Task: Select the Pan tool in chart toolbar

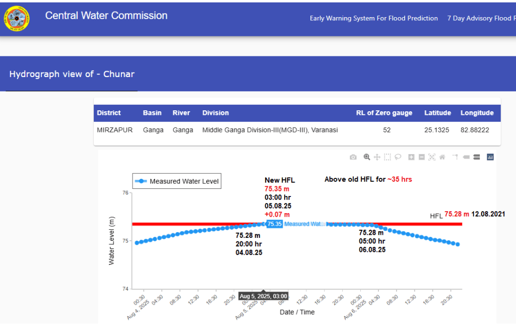Action: tap(377, 157)
